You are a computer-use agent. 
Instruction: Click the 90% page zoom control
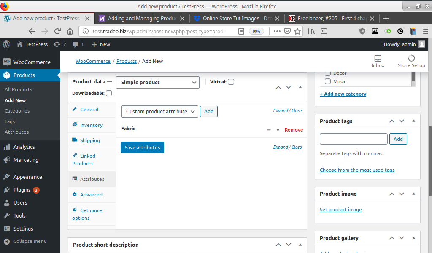click(256, 31)
